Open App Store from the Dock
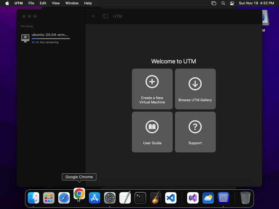The image size is (279, 209). [95, 198]
